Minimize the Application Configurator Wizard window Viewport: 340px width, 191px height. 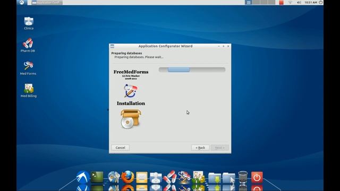pyautogui.click(x=219, y=46)
